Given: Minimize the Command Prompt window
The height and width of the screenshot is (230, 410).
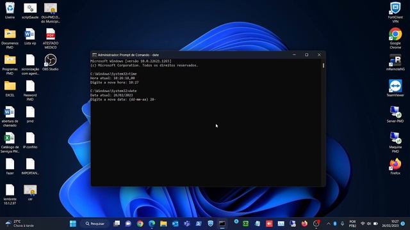Looking at the screenshot, I should (294, 55).
